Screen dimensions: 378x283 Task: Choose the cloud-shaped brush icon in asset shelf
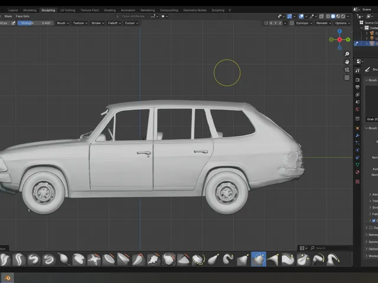[154, 259]
